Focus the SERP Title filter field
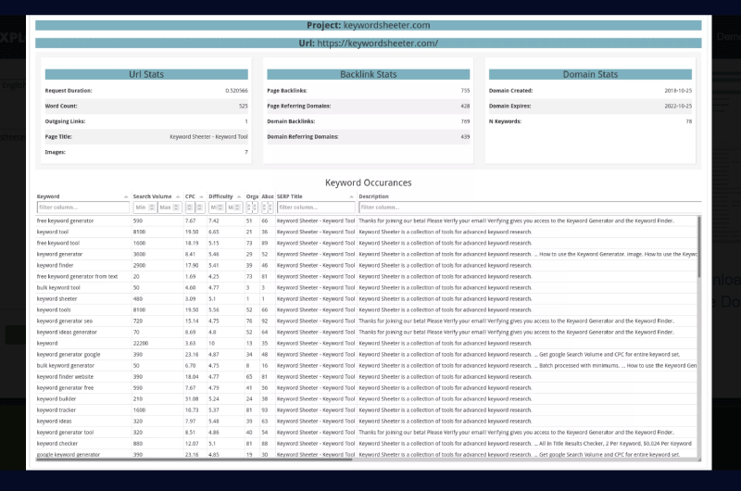The height and width of the screenshot is (491, 741). tap(316, 207)
